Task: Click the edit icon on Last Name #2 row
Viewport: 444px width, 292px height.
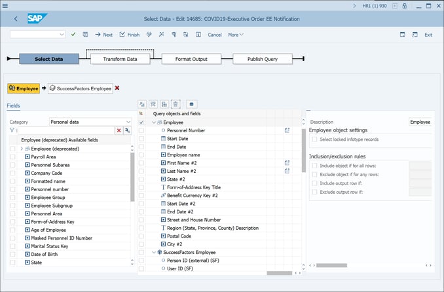Action: 287,171
